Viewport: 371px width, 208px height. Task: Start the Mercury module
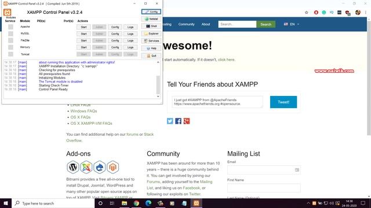coord(83,47)
